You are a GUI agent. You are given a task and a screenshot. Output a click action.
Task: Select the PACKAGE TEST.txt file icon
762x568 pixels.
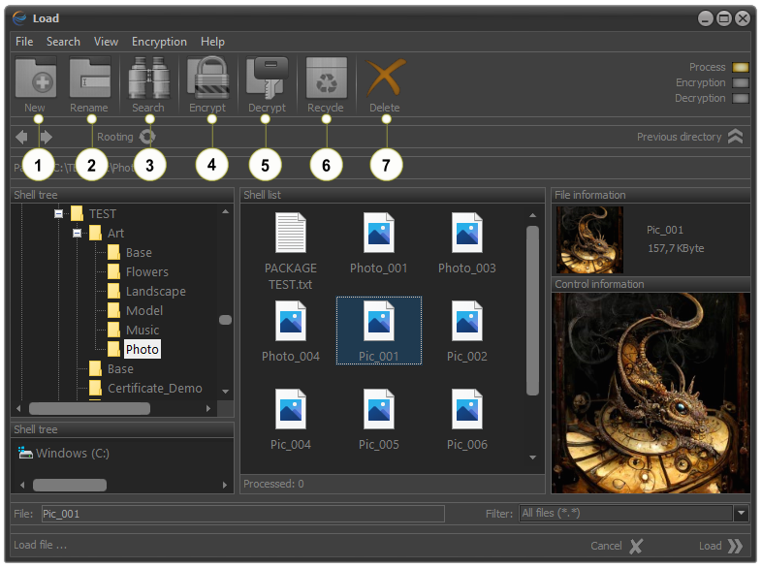tap(290, 233)
